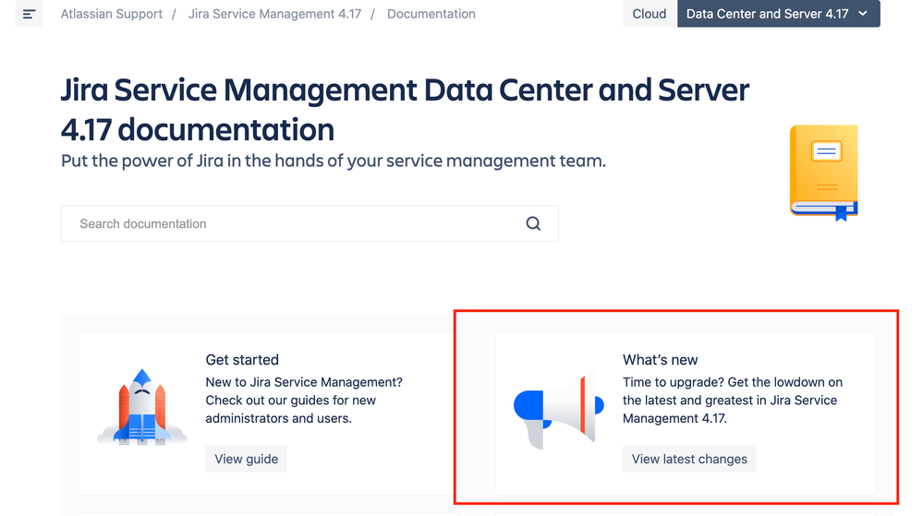Screen dimensions: 923x516
Task: Open the Atlassian Support breadcrumb link
Action: coord(111,14)
